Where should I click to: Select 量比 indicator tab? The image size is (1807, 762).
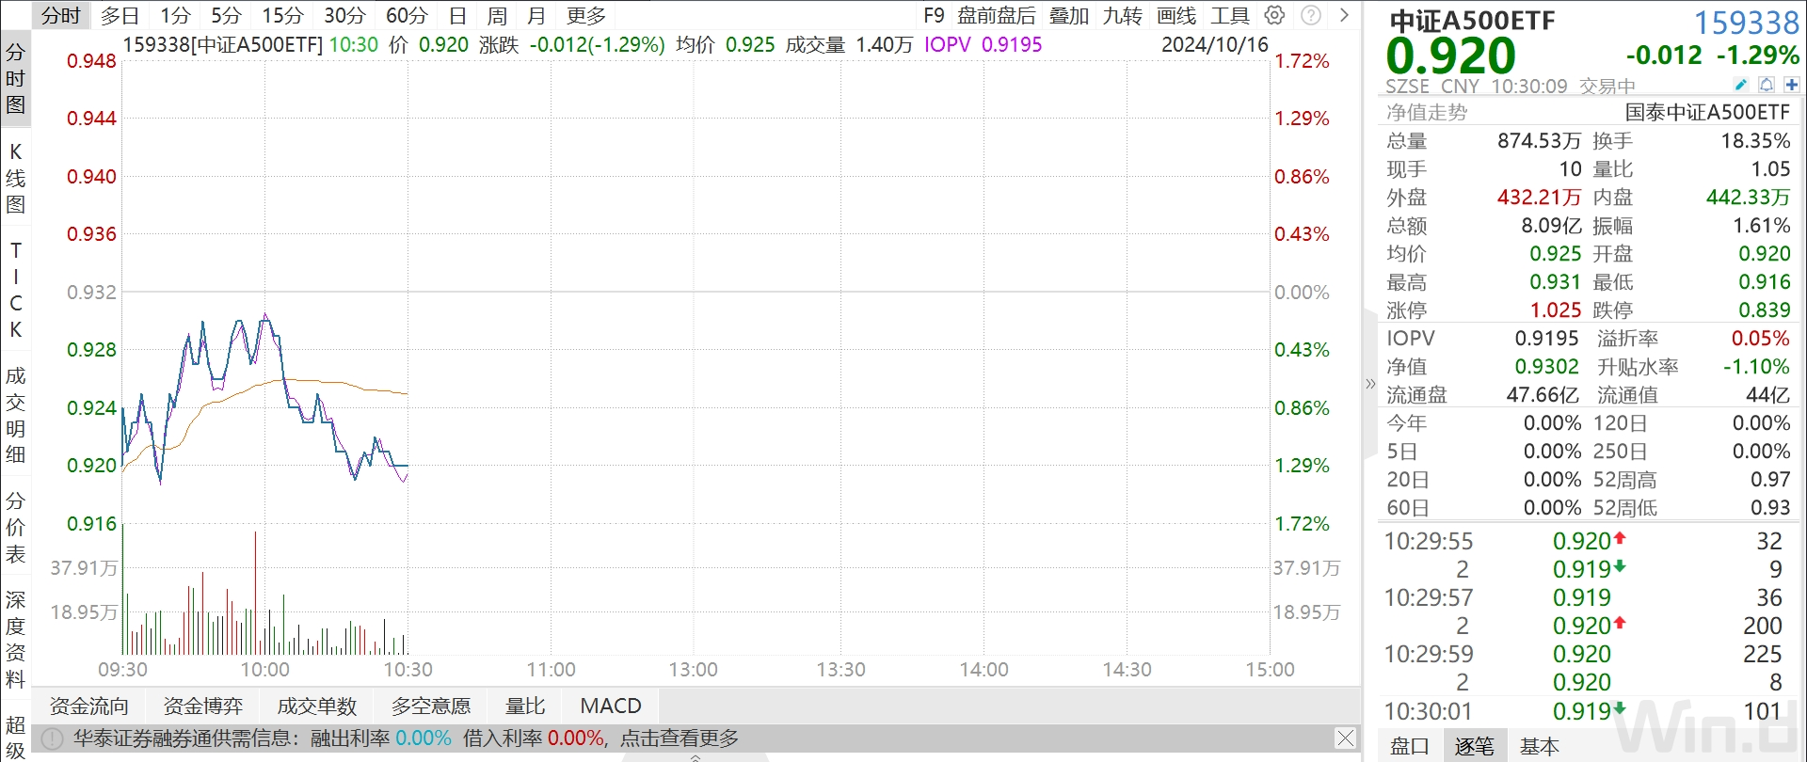click(x=525, y=706)
